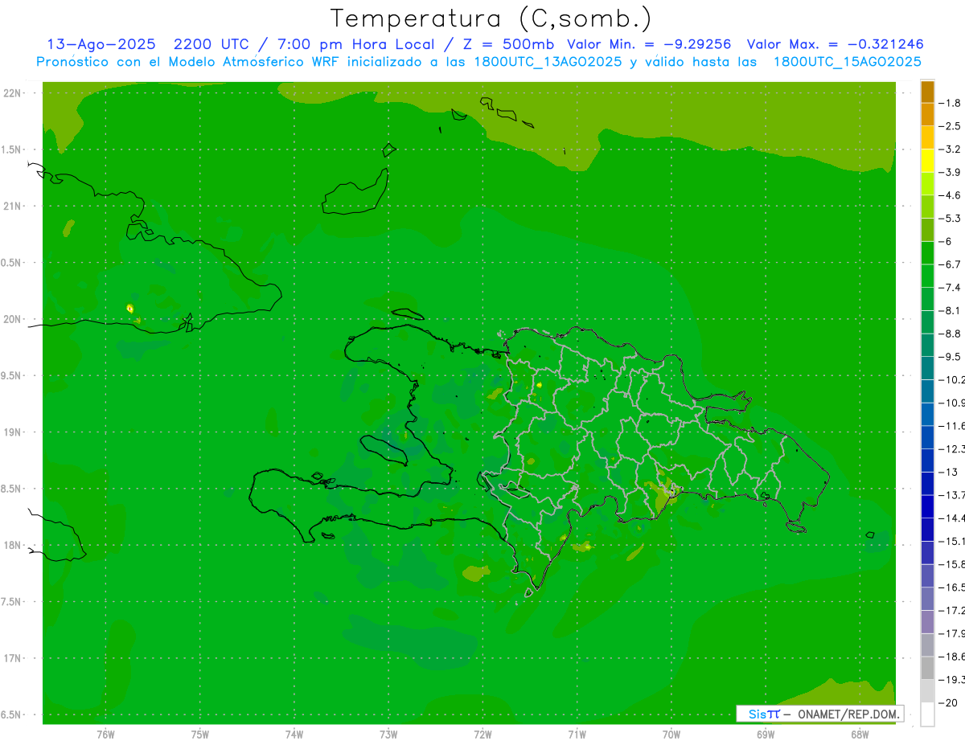The height and width of the screenshot is (745, 965).
Task: Click the '-5.3' colorbar value
Action: 951,218
